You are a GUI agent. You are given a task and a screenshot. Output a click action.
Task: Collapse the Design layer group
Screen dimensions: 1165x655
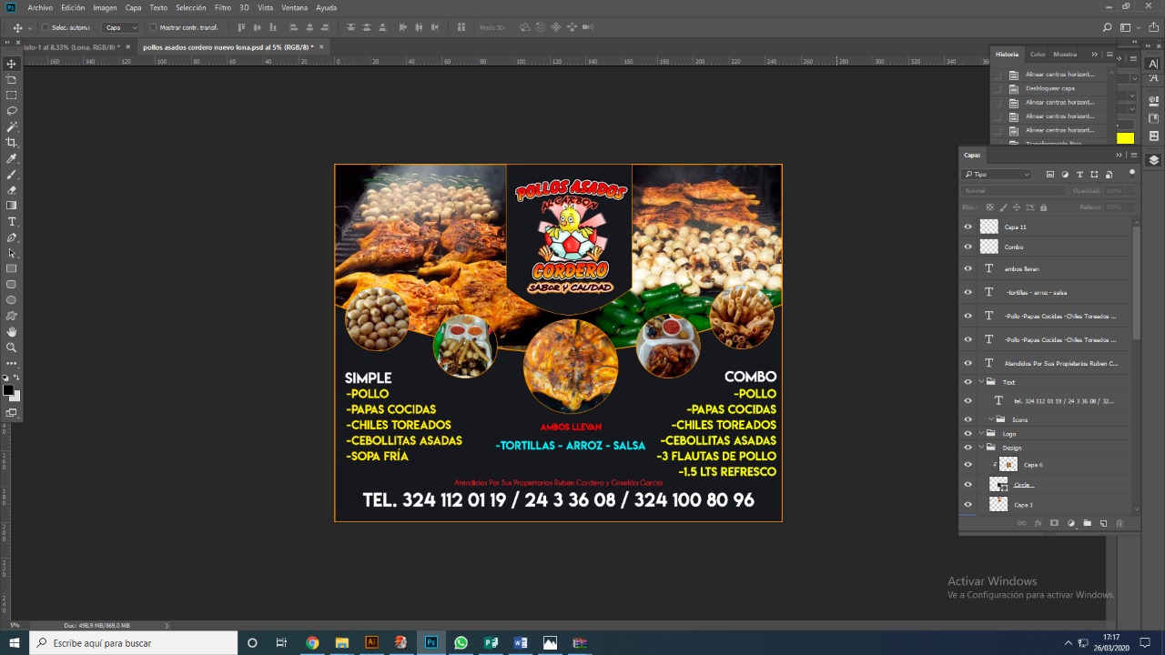(x=981, y=448)
